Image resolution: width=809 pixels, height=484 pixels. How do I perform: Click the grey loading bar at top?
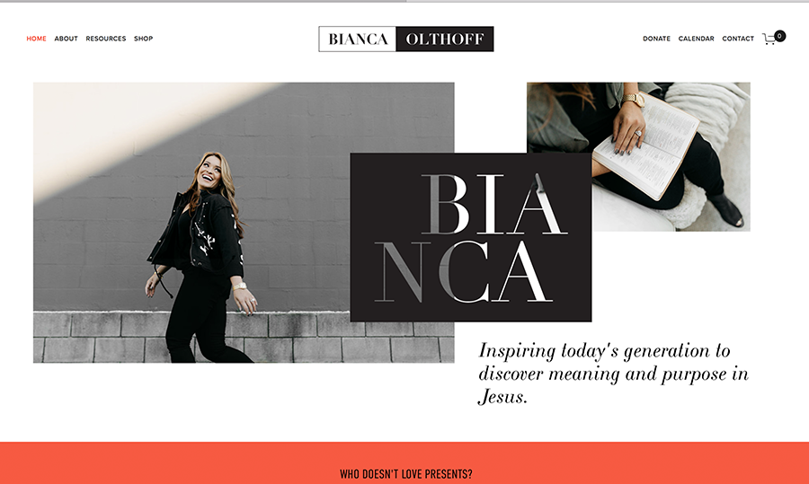click(x=203, y=1)
